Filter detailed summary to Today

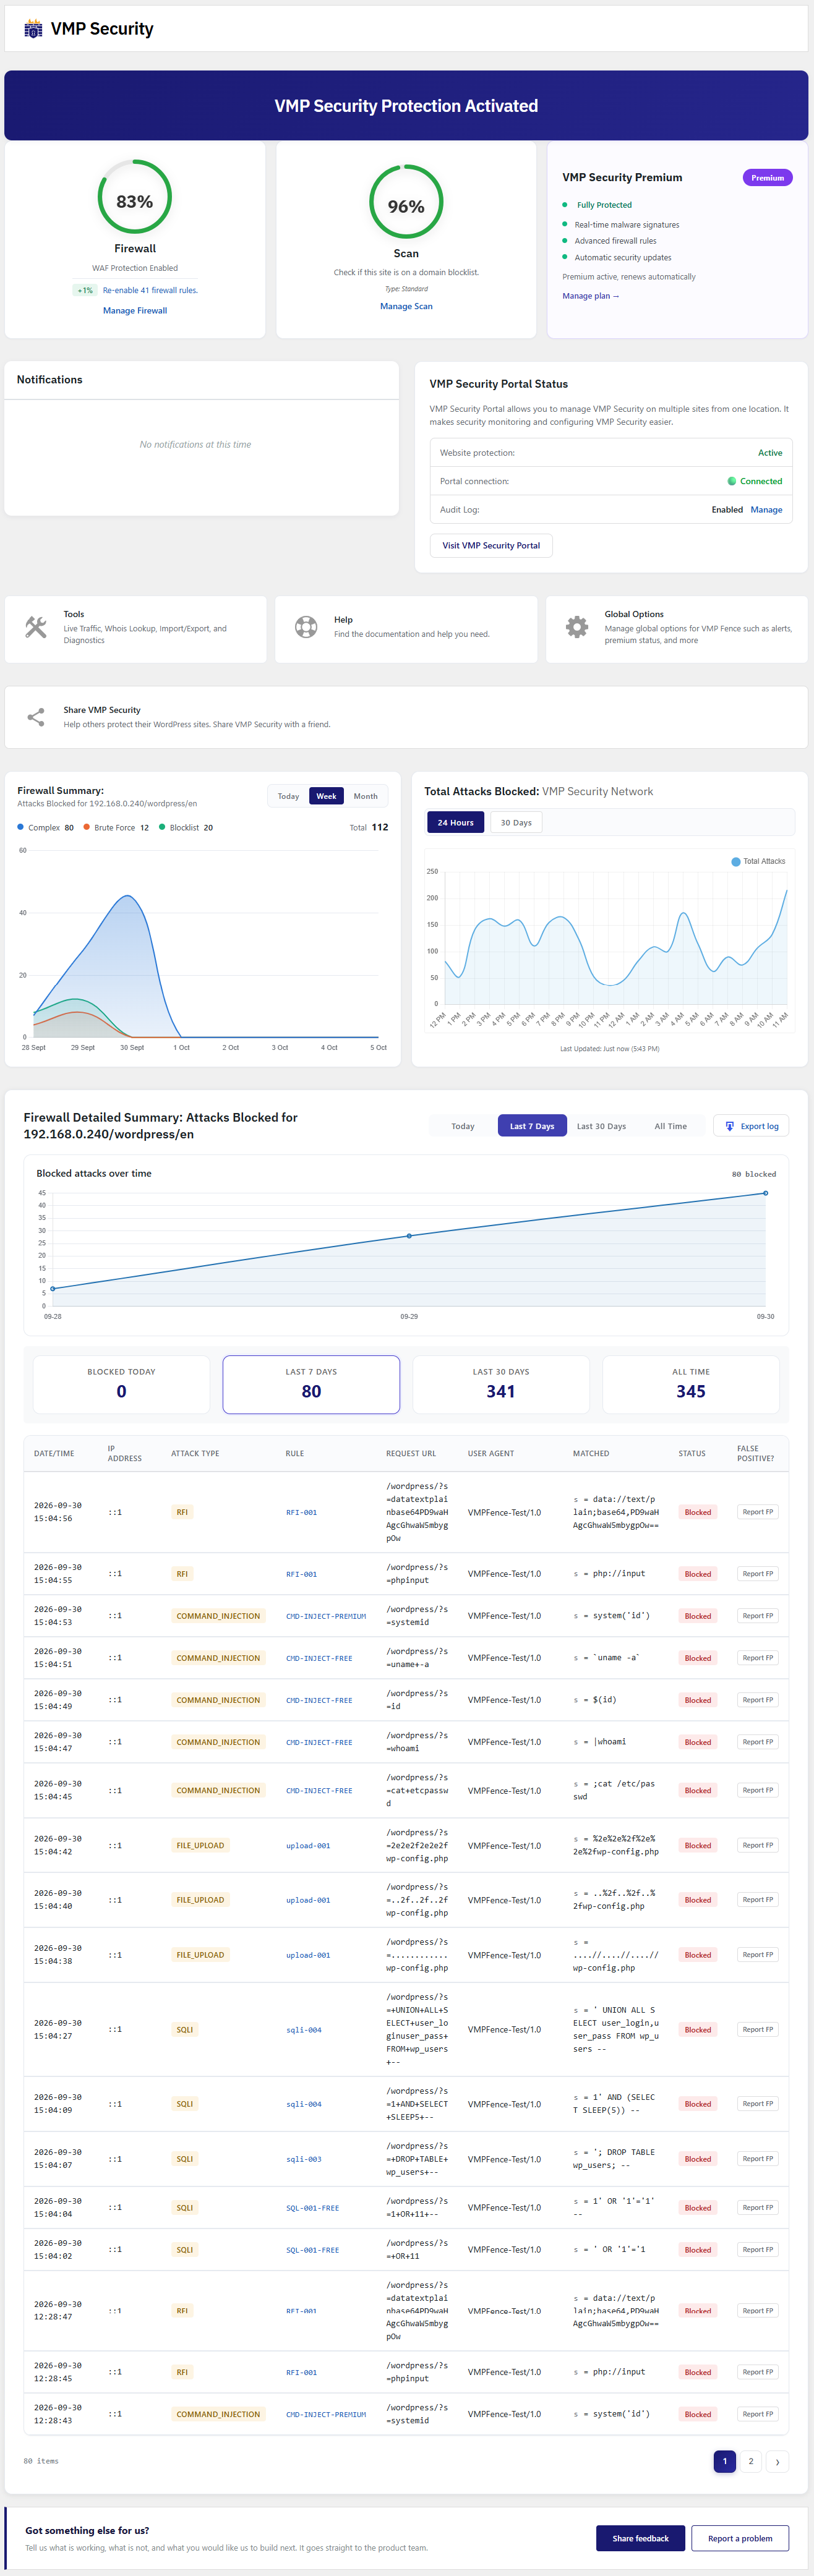point(463,1126)
